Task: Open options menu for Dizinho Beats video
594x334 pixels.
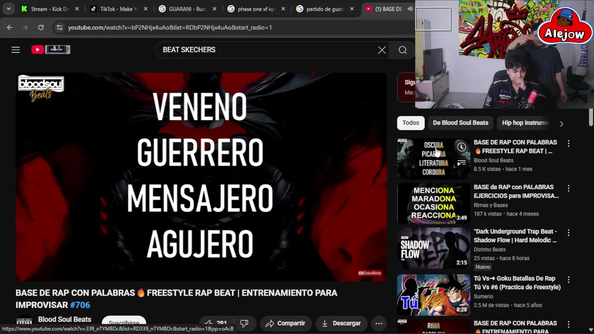Action: click(568, 233)
